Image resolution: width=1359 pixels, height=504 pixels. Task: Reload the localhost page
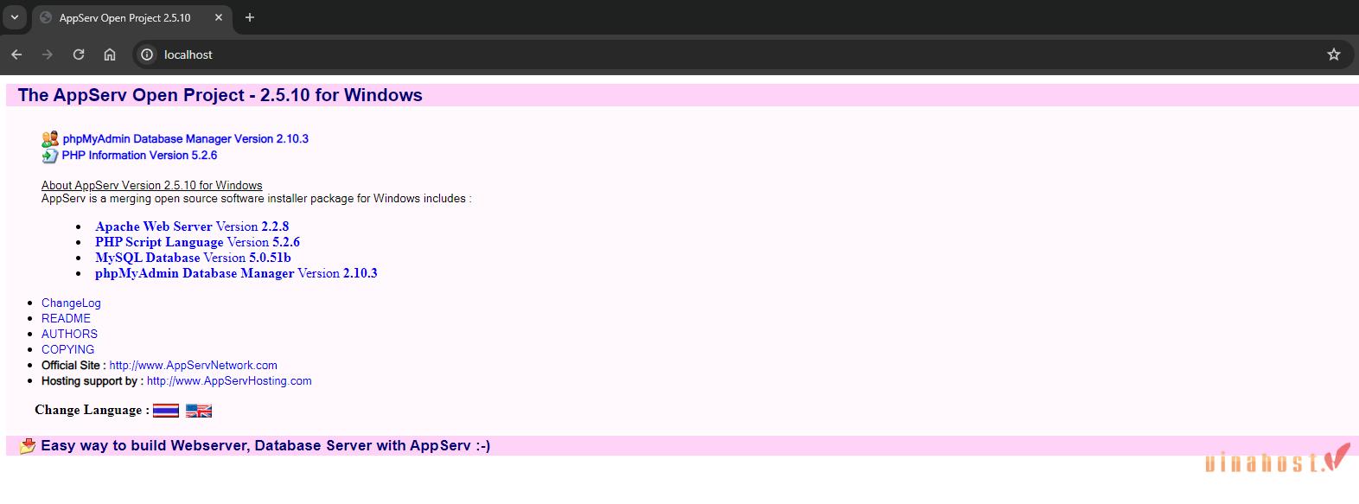pyautogui.click(x=79, y=54)
